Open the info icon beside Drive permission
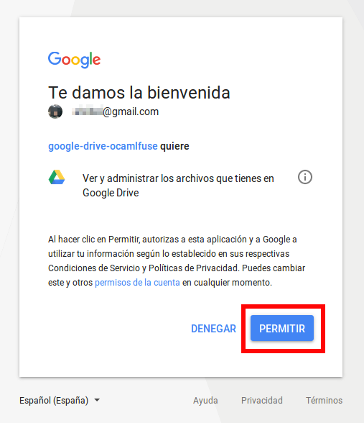Viewport: 364px width, 423px height. point(304,177)
